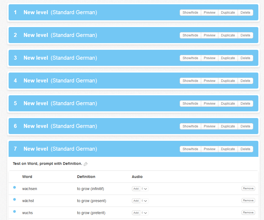Click the blue dot beside wuchs
The image size is (264, 220).
(15, 211)
